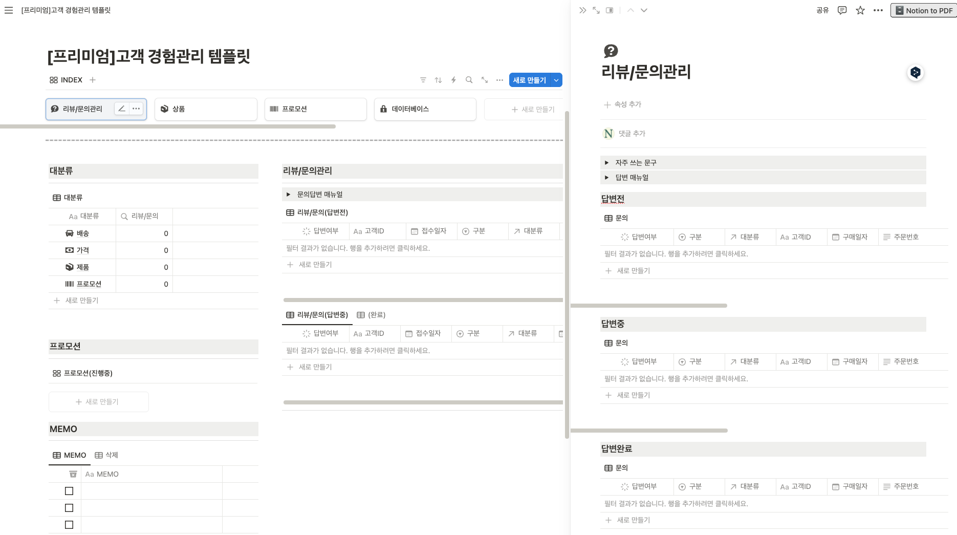Click the trash icon column header in MEMO table
The width and height of the screenshot is (957, 535).
pyautogui.click(x=73, y=474)
